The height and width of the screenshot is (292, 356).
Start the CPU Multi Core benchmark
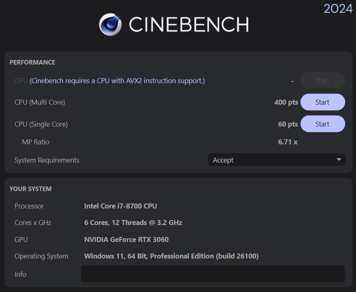pyautogui.click(x=322, y=102)
